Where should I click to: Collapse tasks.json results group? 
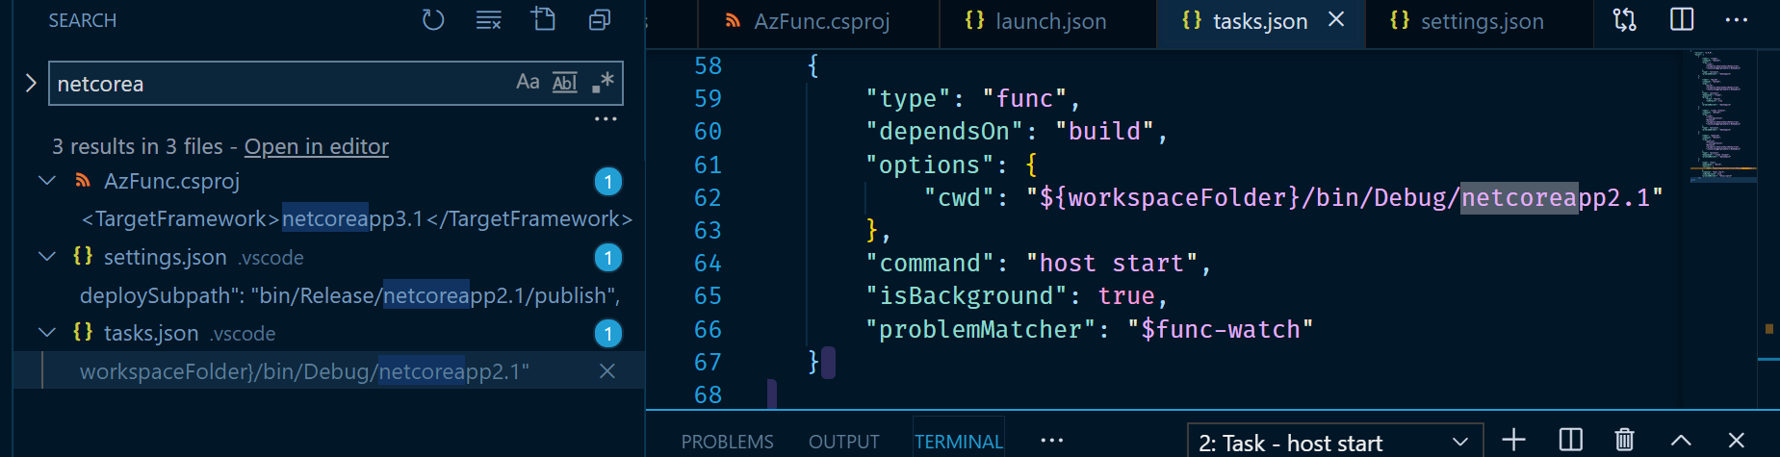click(x=47, y=333)
